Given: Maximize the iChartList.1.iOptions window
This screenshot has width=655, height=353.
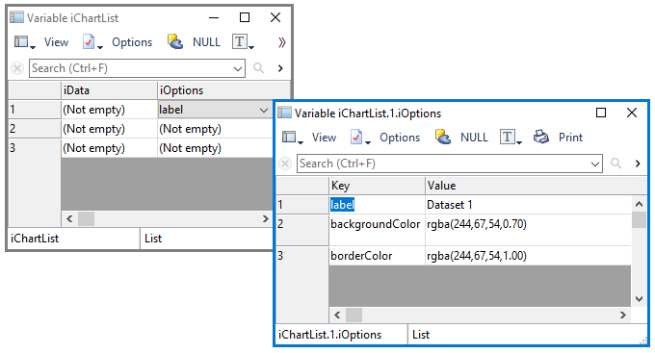Looking at the screenshot, I should [601, 113].
